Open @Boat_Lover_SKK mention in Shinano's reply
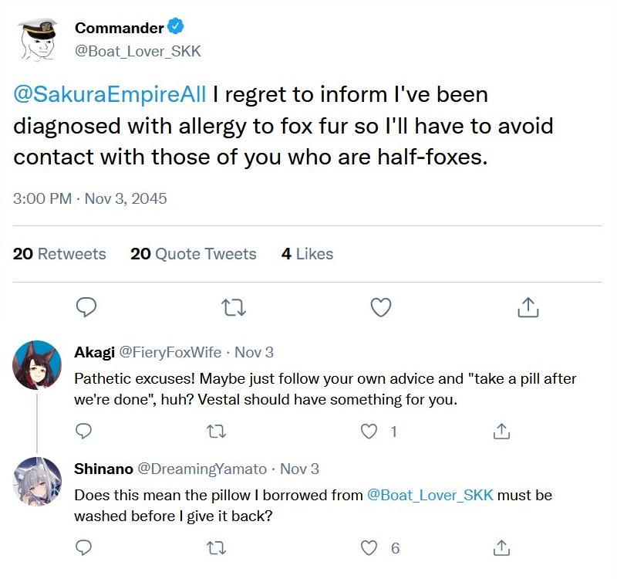The height and width of the screenshot is (579, 617). point(430,495)
